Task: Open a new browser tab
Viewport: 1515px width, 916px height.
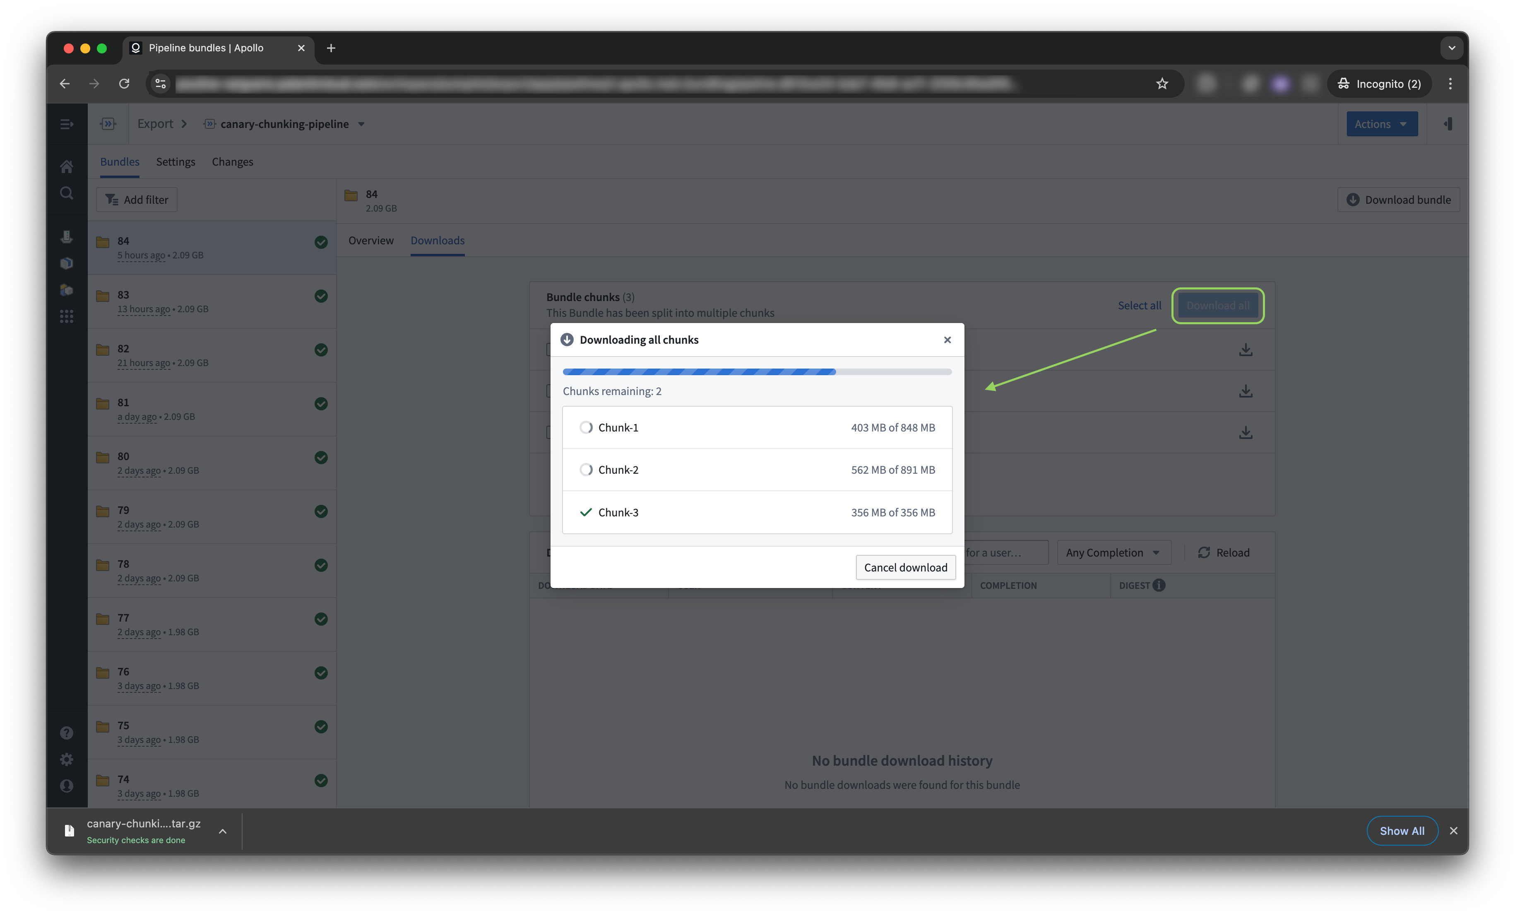Action: coord(331,48)
